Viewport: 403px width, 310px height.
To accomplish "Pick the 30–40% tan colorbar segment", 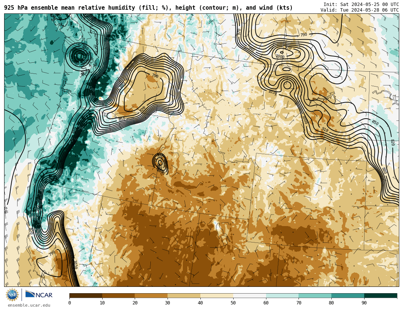I will [184, 295].
